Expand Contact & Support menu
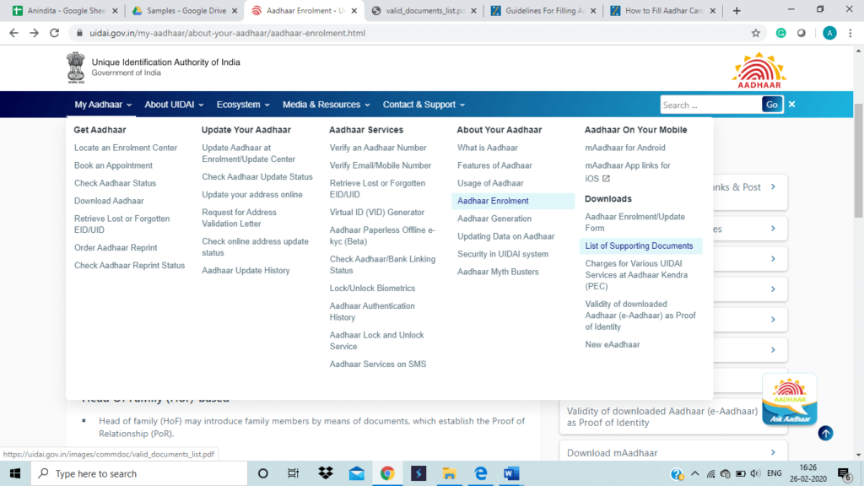The height and width of the screenshot is (486, 864). tap(424, 105)
